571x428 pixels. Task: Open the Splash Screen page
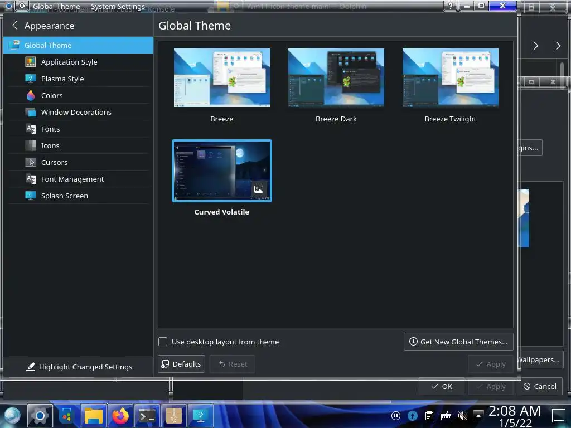pyautogui.click(x=78, y=196)
